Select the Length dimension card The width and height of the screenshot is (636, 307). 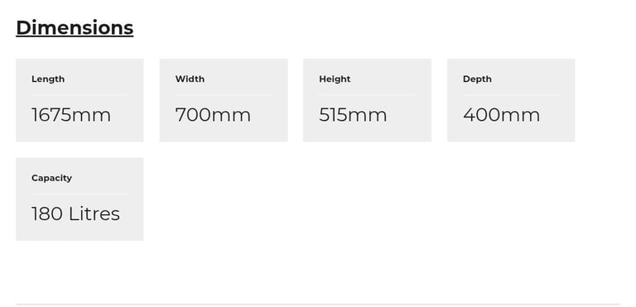pyautogui.click(x=79, y=100)
